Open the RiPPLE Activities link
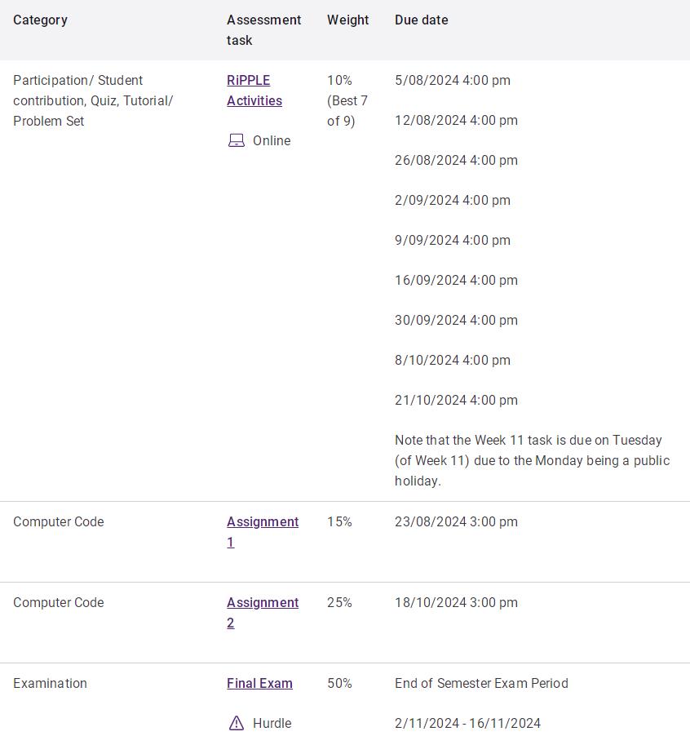The width and height of the screenshot is (690, 736). pyautogui.click(x=254, y=90)
